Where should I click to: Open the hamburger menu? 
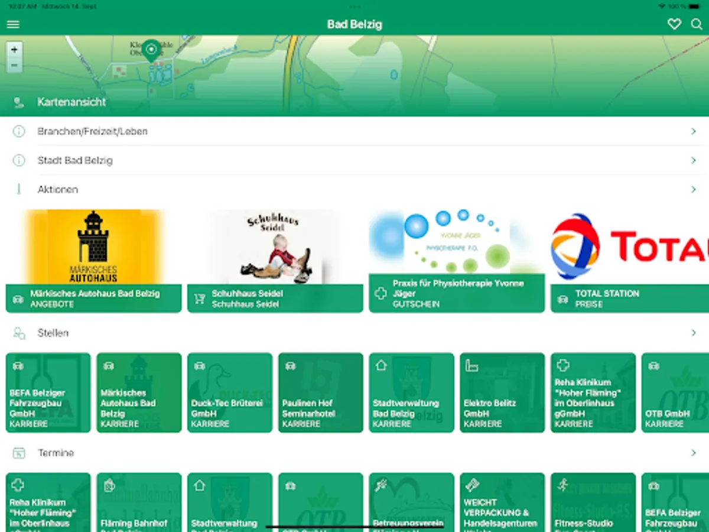click(x=13, y=24)
